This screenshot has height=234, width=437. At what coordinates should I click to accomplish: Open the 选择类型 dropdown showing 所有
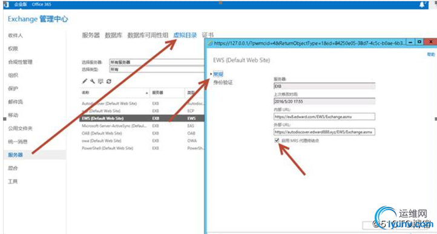[x=157, y=69]
